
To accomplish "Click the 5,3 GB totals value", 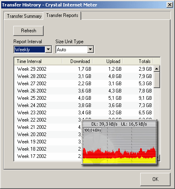I will (145, 84).
